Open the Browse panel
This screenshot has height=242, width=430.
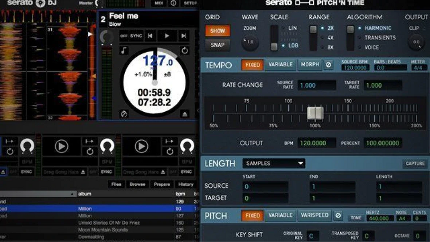(x=137, y=184)
